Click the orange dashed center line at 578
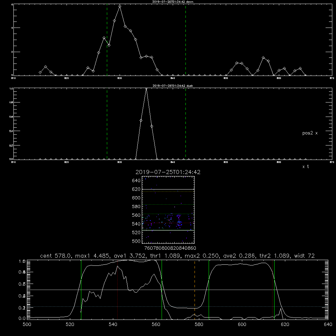 (195, 290)
